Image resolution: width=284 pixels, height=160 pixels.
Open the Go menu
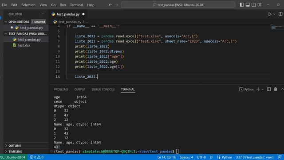[x=53, y=5]
